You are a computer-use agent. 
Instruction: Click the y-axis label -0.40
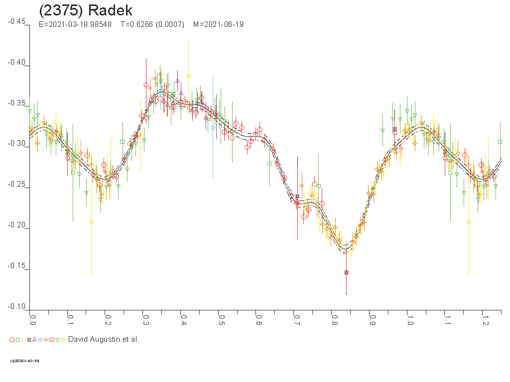[x=16, y=62]
